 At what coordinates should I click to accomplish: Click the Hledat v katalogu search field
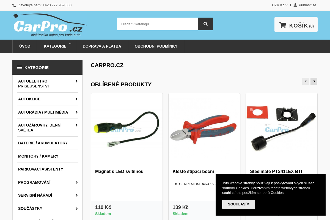click(157, 24)
